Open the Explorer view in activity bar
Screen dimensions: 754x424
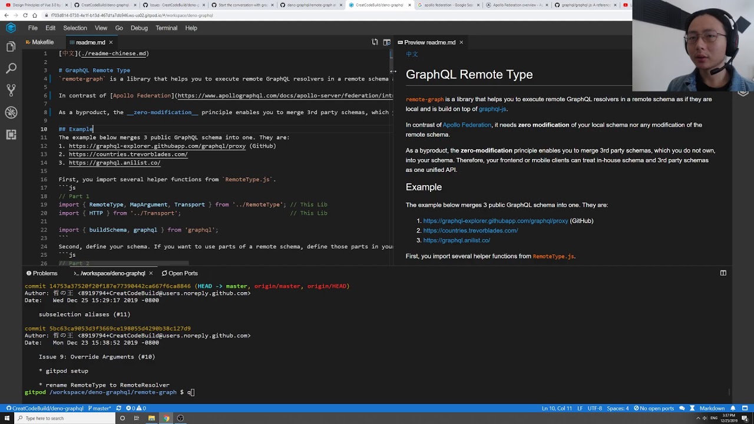coord(11,47)
